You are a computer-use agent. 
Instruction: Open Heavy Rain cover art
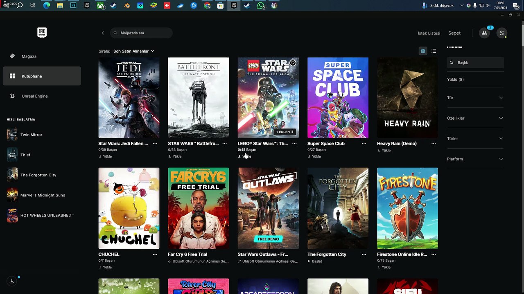[x=407, y=98]
